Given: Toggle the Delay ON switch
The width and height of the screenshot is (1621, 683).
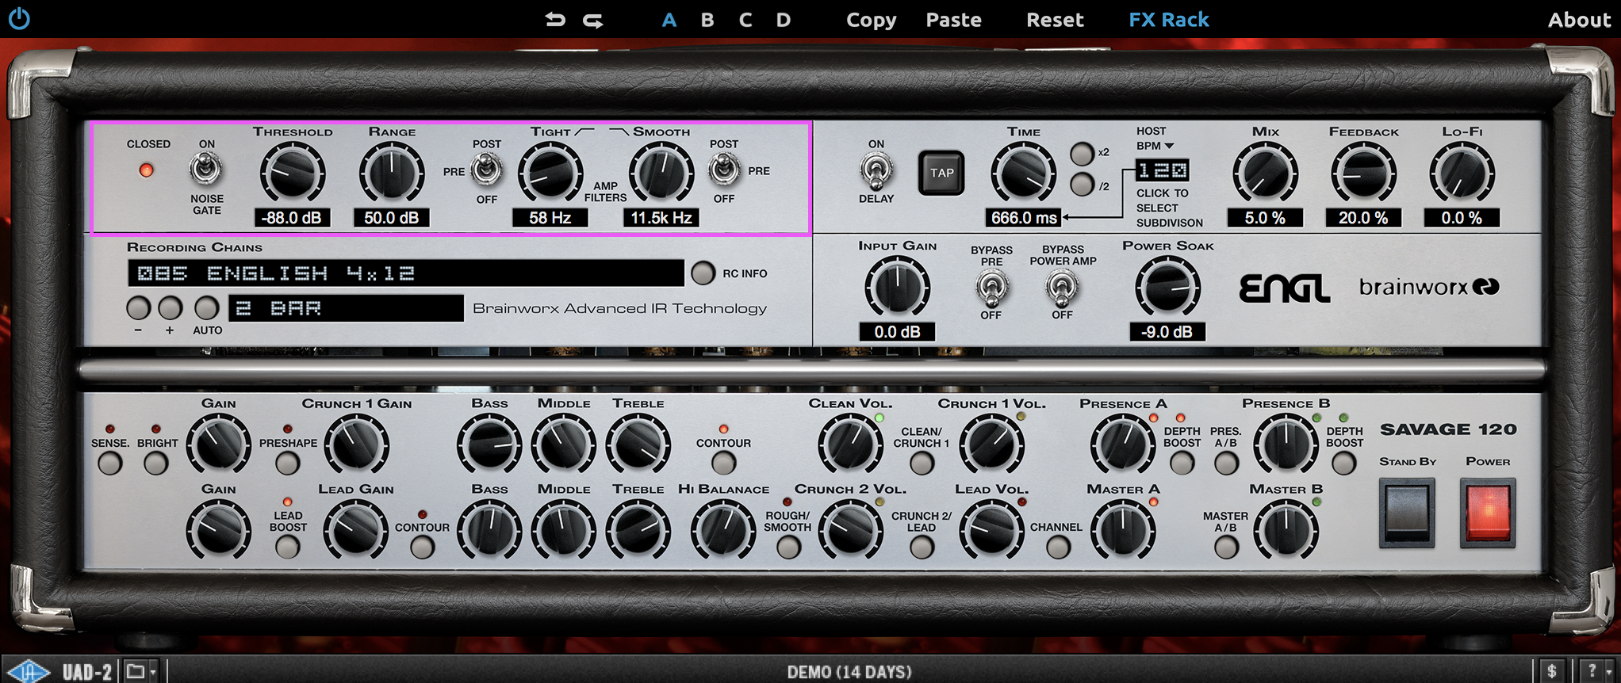Looking at the screenshot, I should coord(876,170).
